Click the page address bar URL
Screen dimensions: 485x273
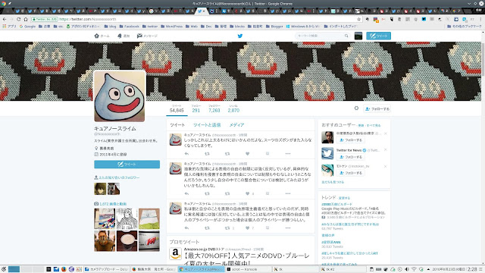(x=88, y=19)
